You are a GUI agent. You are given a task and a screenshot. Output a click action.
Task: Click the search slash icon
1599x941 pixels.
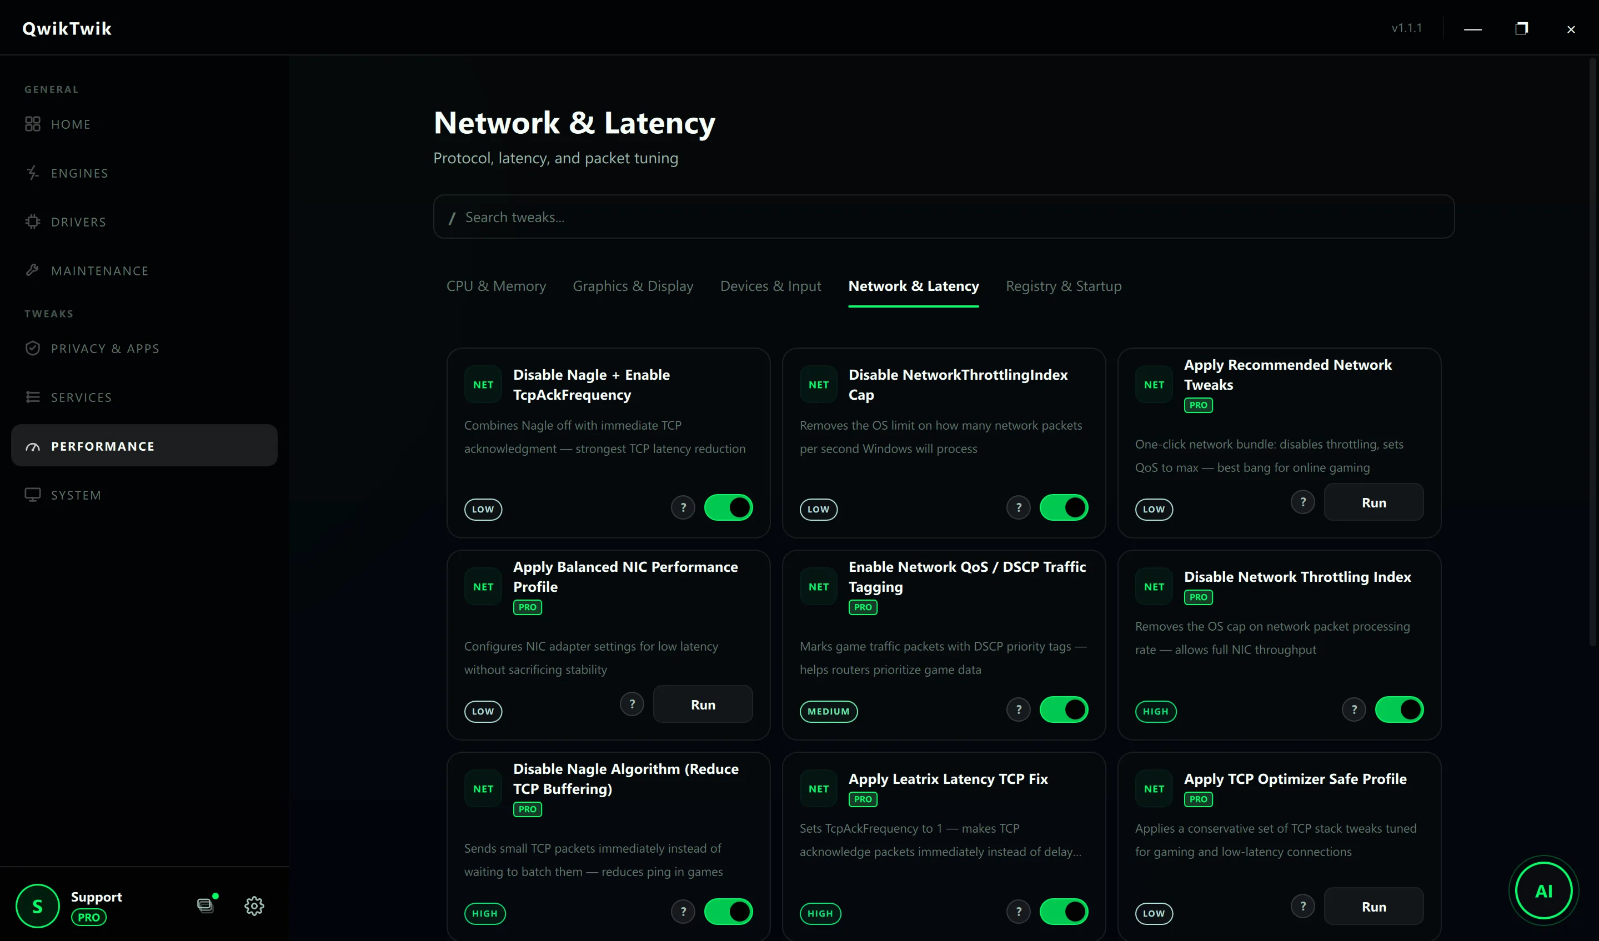click(452, 218)
